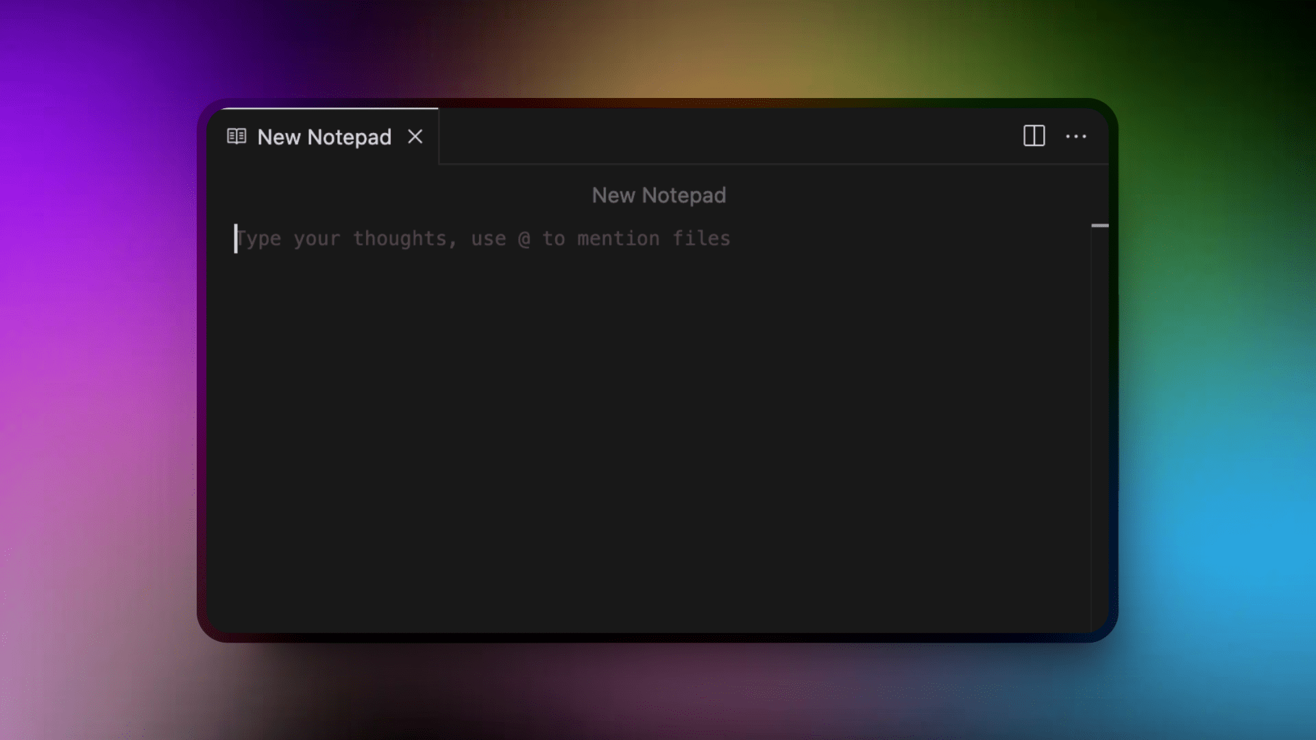Open the three-dot more actions menu
Image resolution: width=1316 pixels, height=740 pixels.
pos(1075,136)
